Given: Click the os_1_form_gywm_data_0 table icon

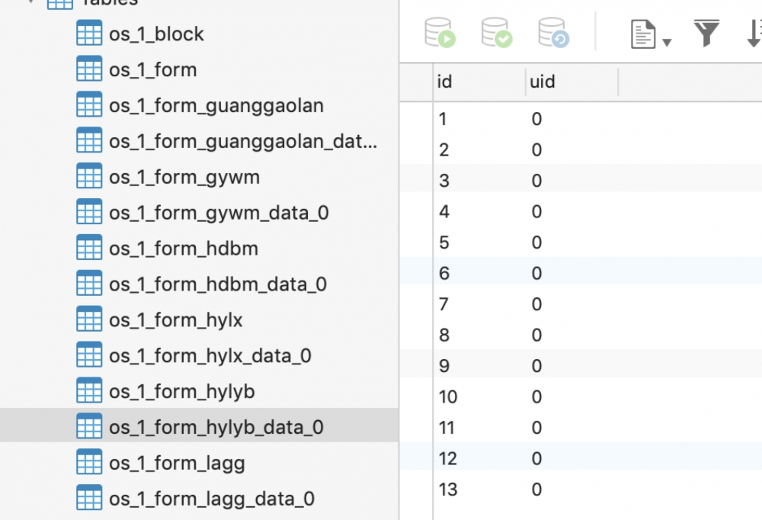Looking at the screenshot, I should coord(89,212).
